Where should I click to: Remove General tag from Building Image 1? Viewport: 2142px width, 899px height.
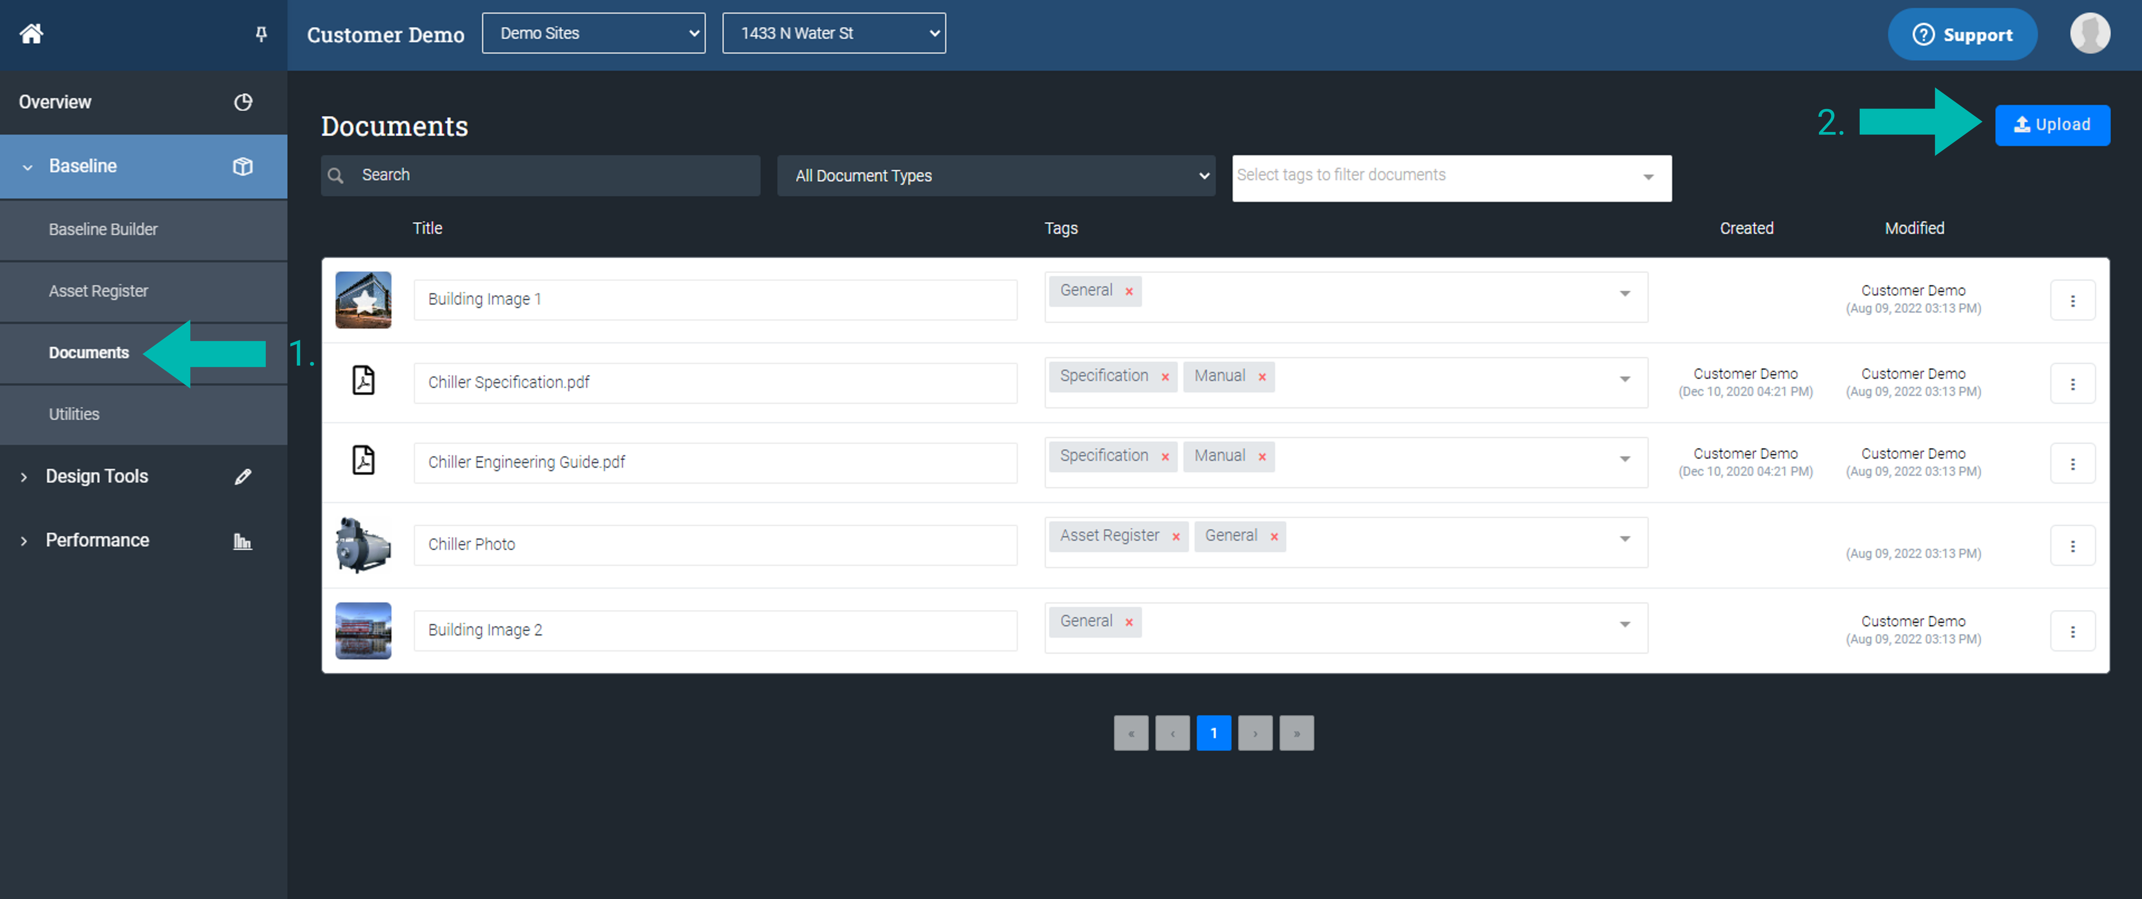[1128, 291]
